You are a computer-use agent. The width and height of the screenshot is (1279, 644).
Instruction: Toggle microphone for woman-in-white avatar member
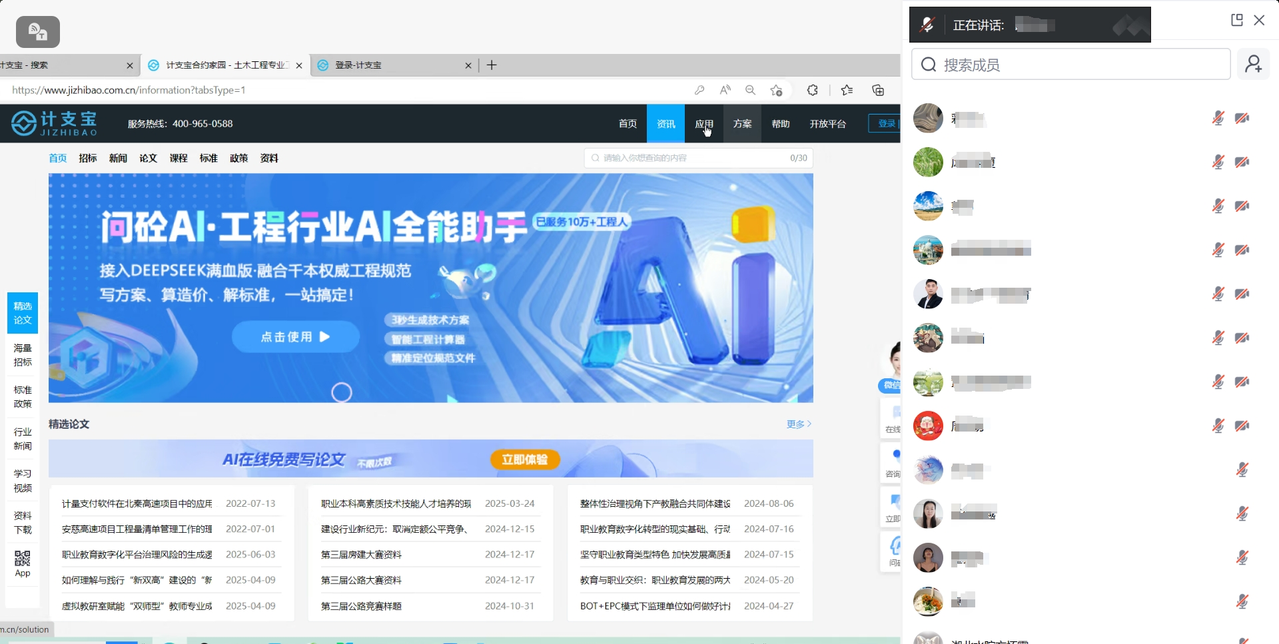pyautogui.click(x=1242, y=513)
